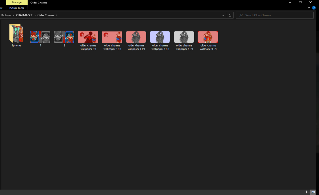Open the Manage ribbon tab
This screenshot has height=195, width=319.
(x=17, y=3)
